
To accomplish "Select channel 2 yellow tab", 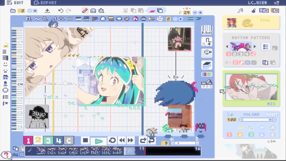I will [38, 140].
